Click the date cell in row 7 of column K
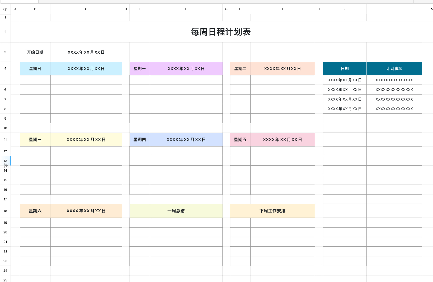Viewport: 433px width, 282px height. [345, 99]
